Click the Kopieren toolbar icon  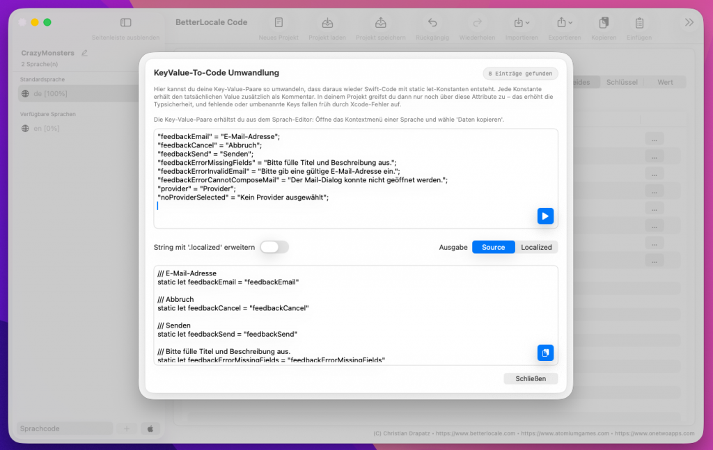(x=604, y=23)
